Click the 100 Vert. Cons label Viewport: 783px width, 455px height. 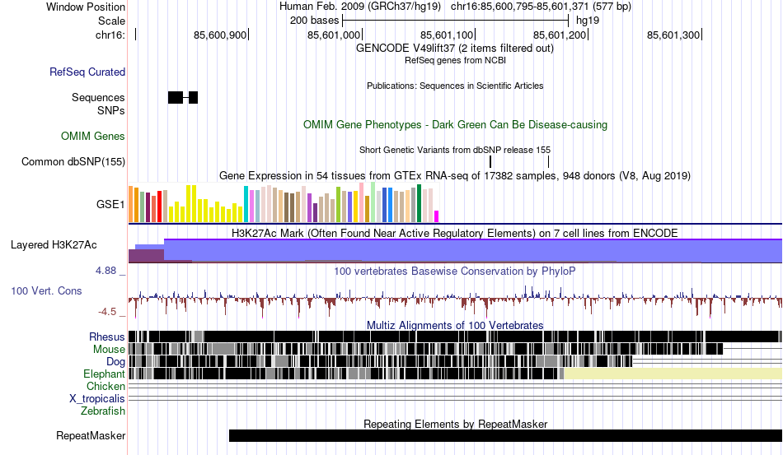click(x=46, y=290)
